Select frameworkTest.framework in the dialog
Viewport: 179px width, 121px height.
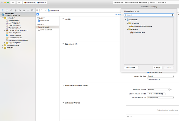pyautogui.click(x=141, y=26)
